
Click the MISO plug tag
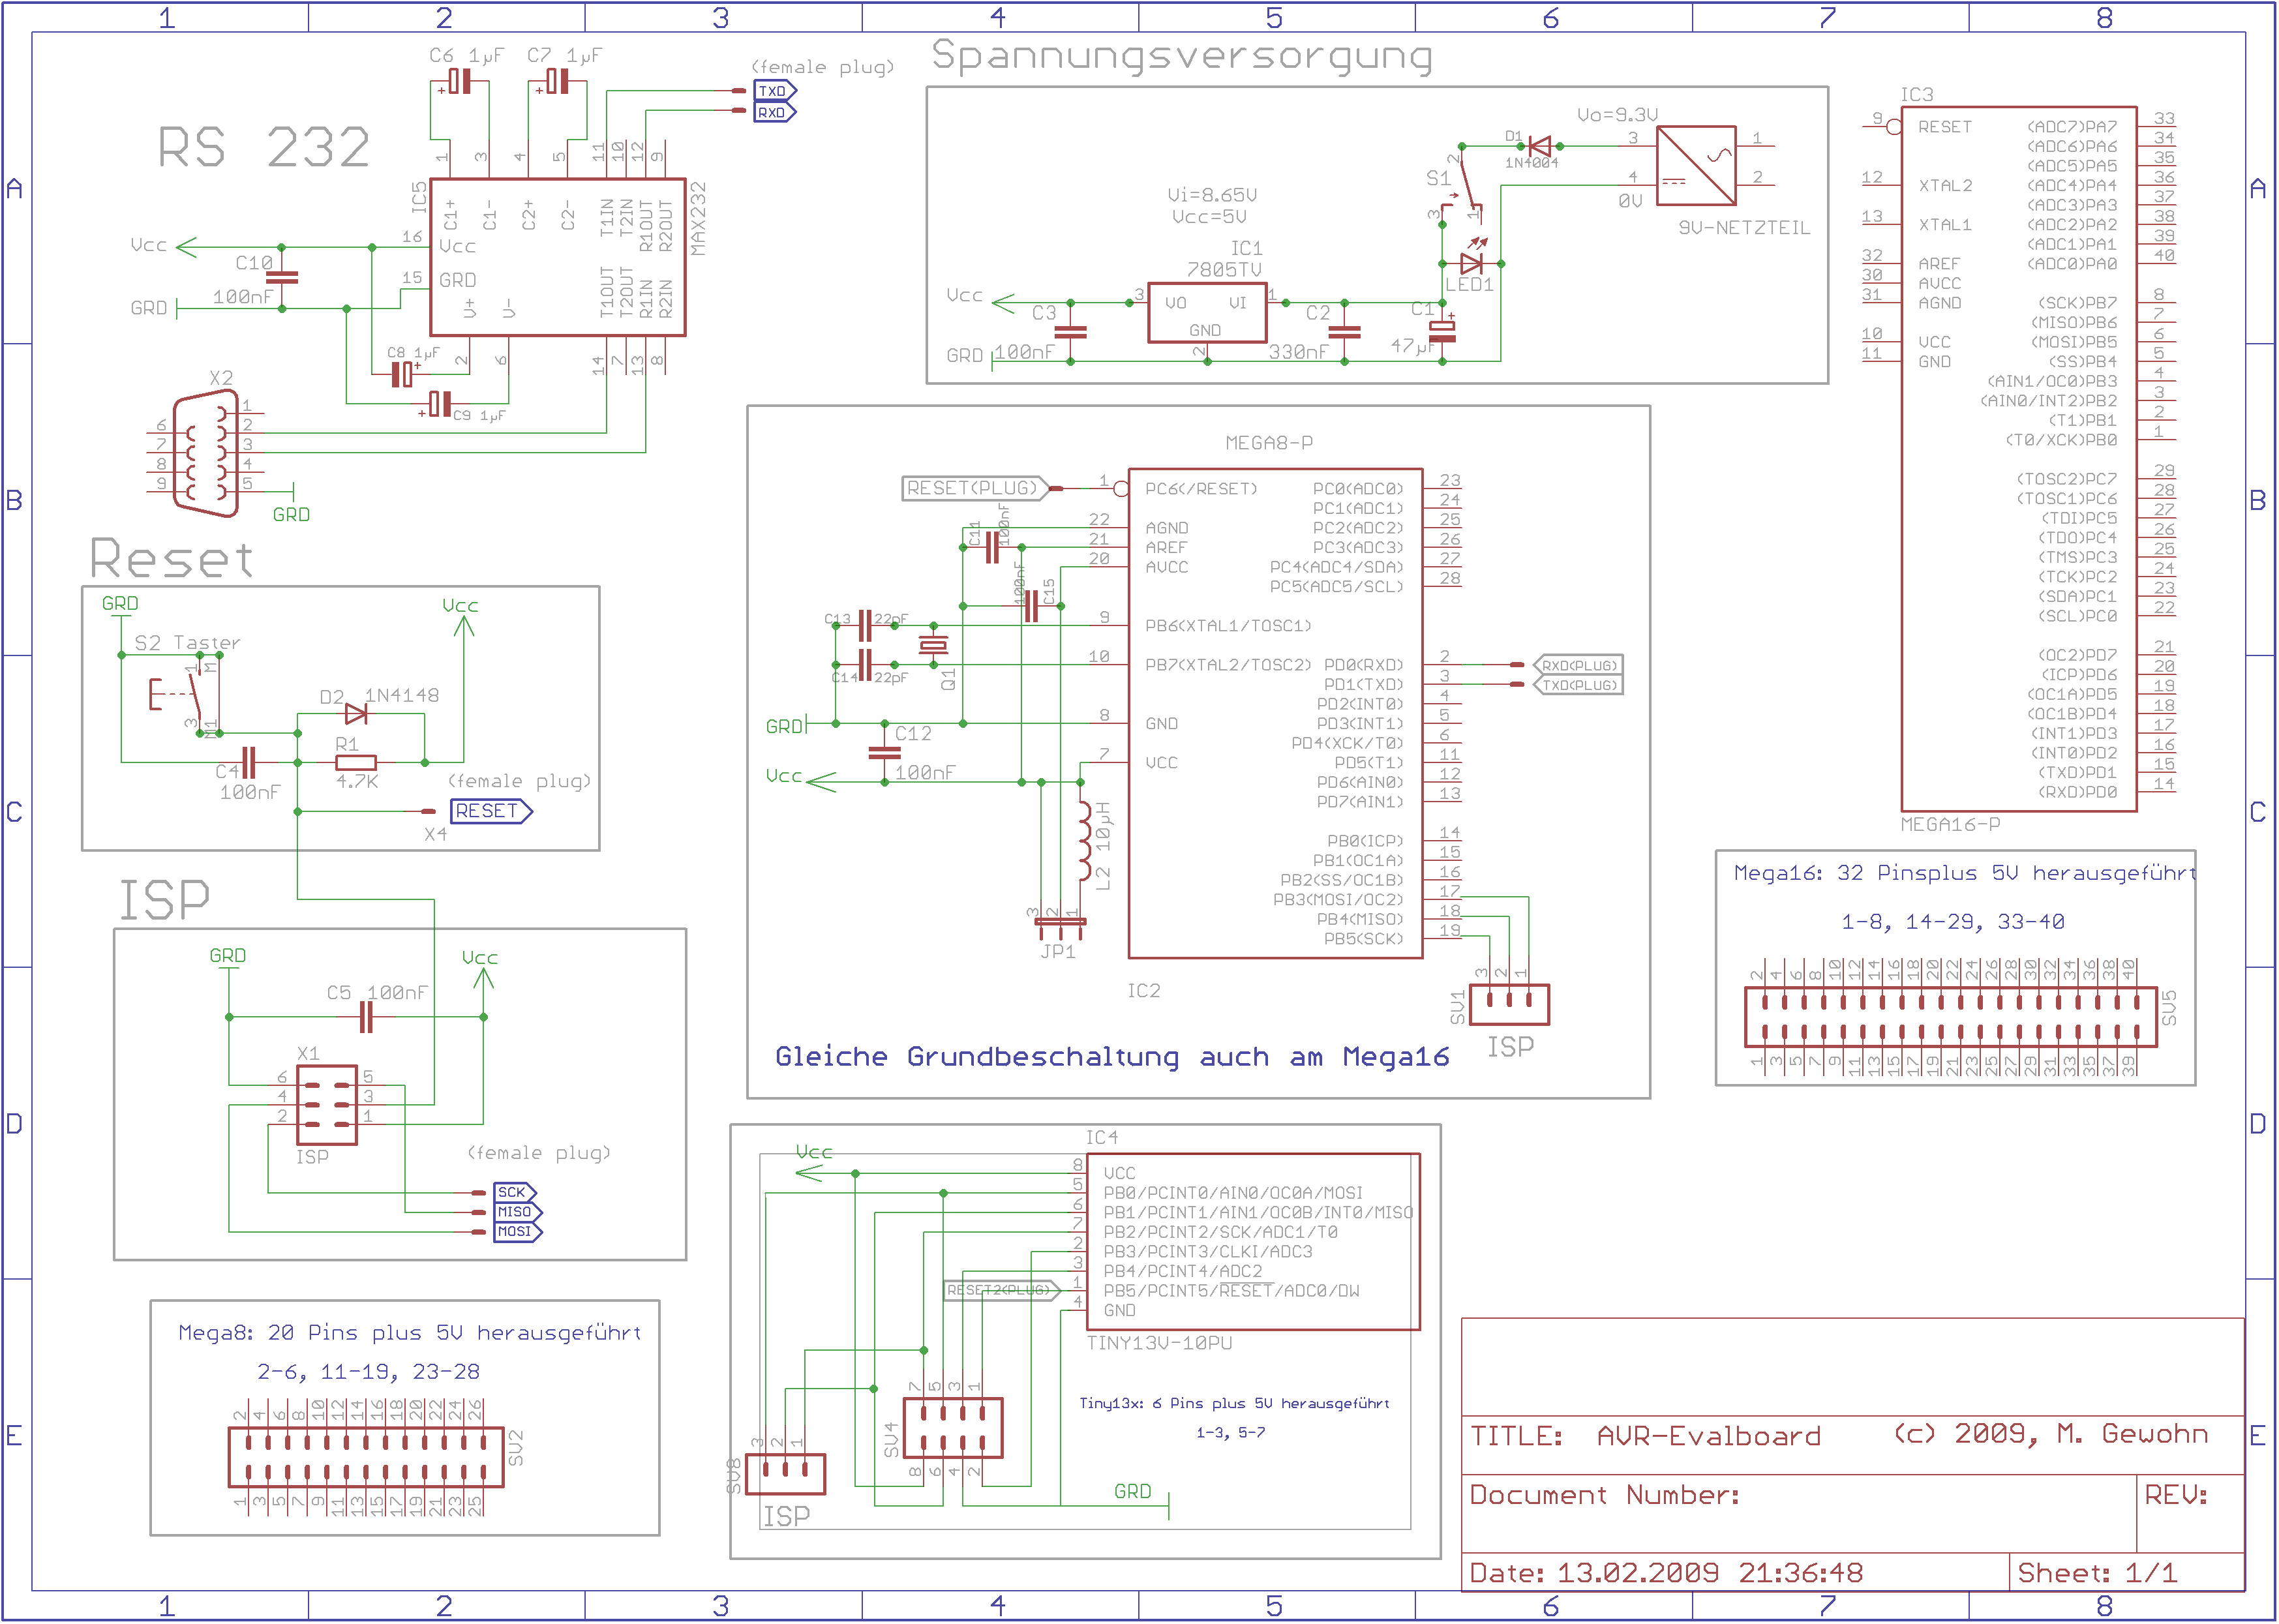pyautogui.click(x=516, y=1212)
